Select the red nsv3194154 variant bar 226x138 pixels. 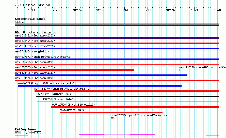[117, 81]
